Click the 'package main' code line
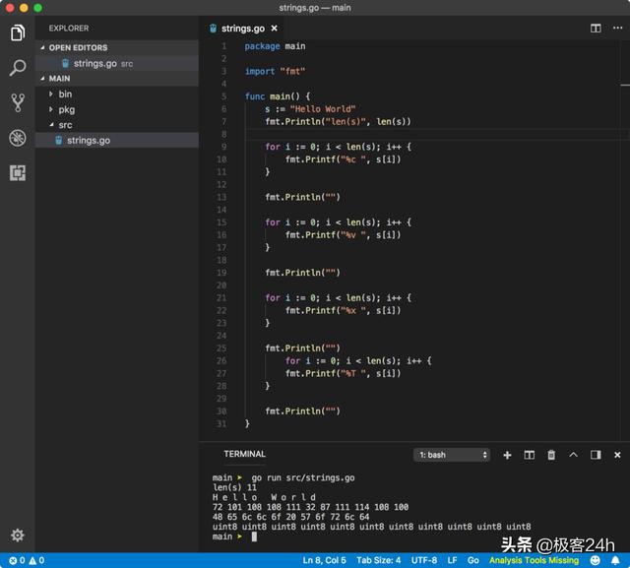Screen dimensions: 630x568 click(x=275, y=46)
